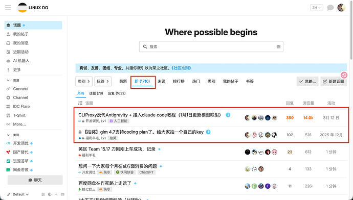Click the 快问快答 tag
The height and width of the screenshot is (200, 353).
tap(125, 172)
